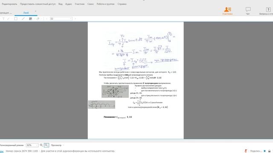273x153 pixels.
Task: Open the Справка menu
Action: [122, 4]
